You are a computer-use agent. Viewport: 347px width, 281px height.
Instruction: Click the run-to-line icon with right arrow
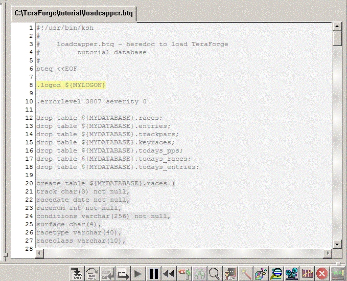[x=123, y=274]
